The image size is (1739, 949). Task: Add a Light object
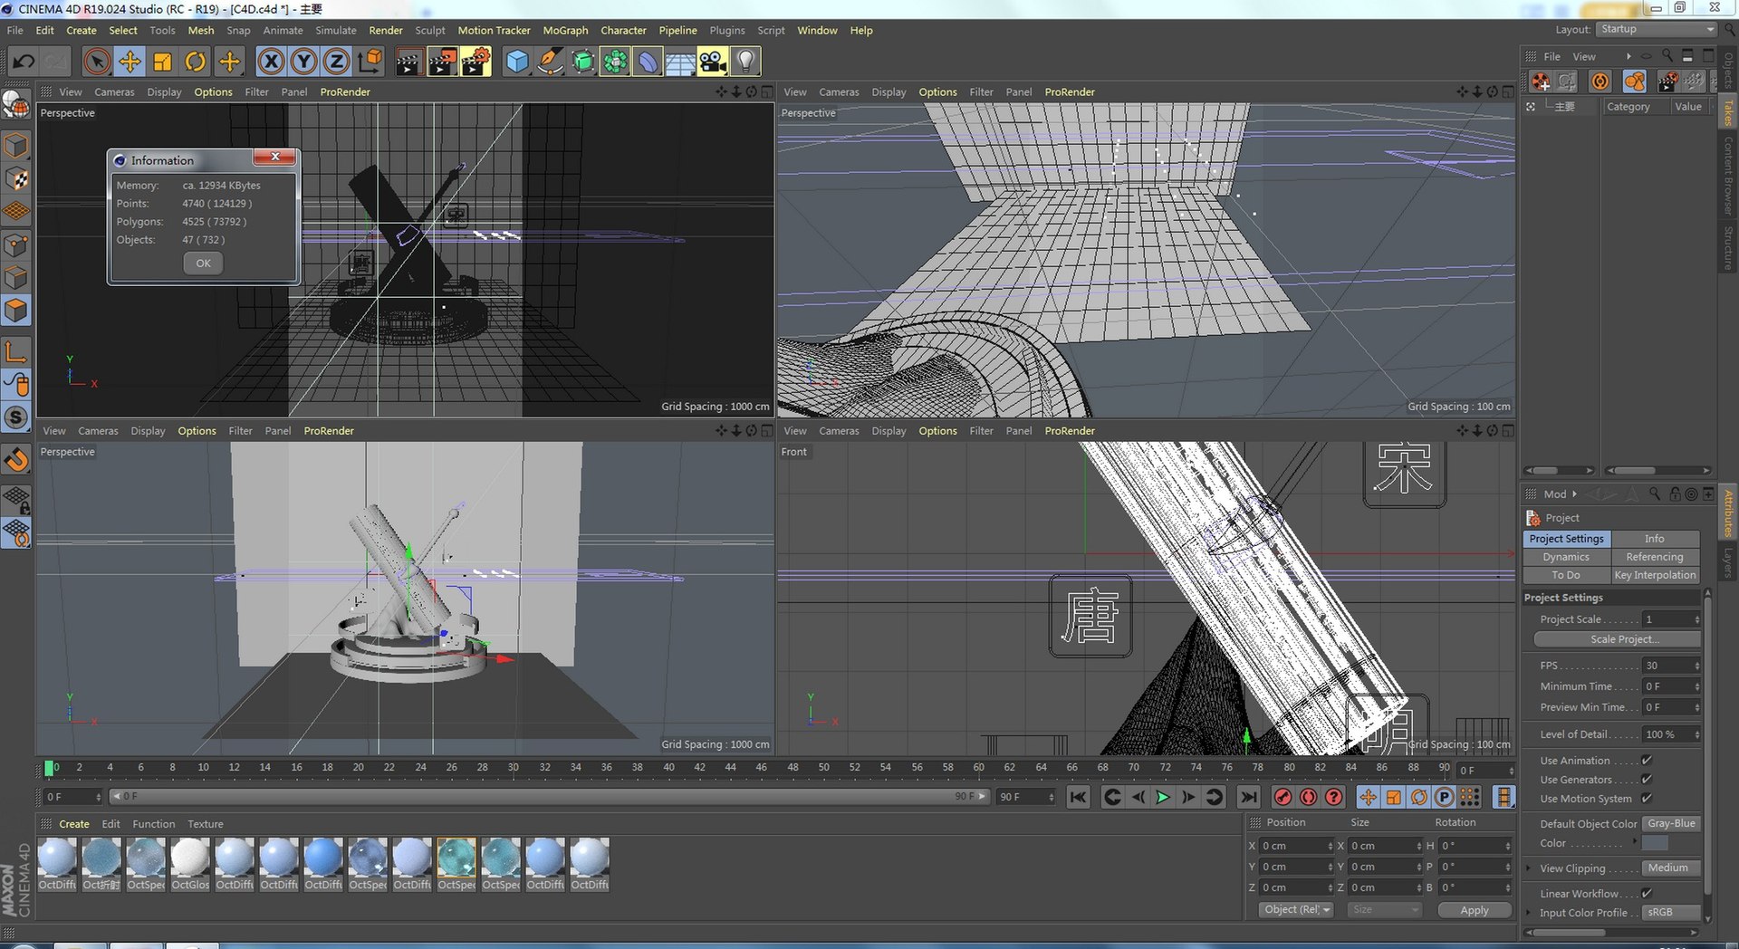745,62
